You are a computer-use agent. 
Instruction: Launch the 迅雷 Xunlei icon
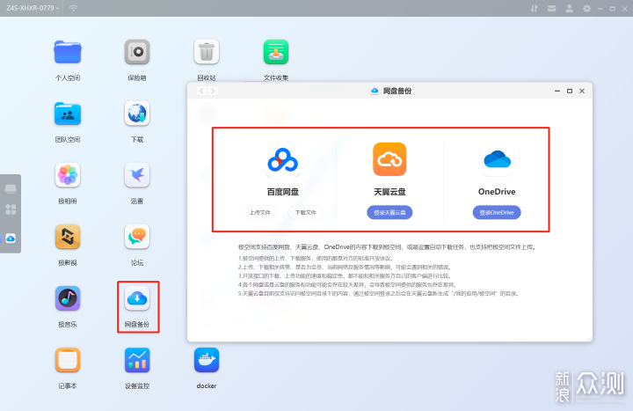[137, 175]
